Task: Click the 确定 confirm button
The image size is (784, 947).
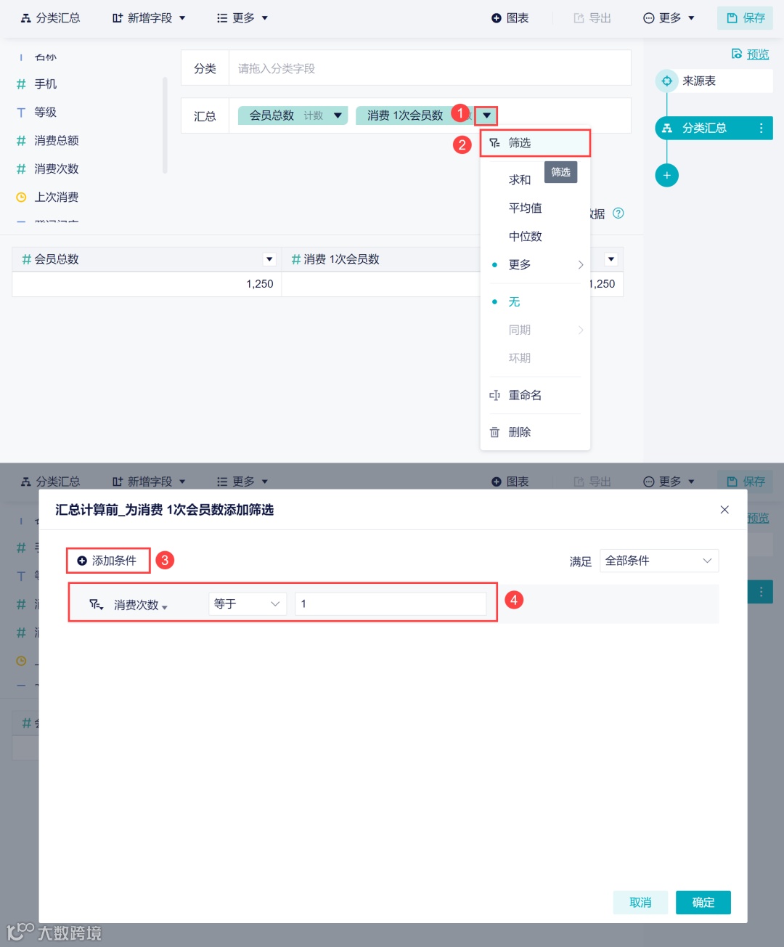Action: (702, 902)
